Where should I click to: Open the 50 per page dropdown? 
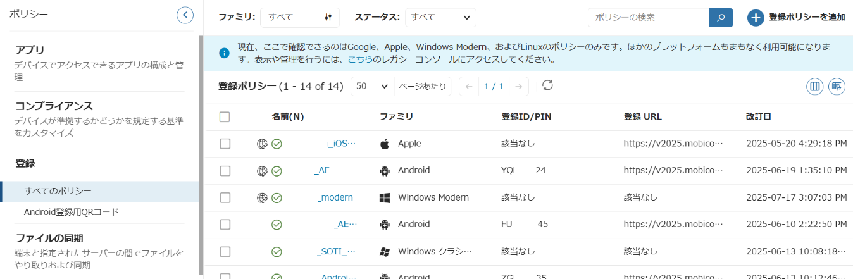(x=372, y=86)
